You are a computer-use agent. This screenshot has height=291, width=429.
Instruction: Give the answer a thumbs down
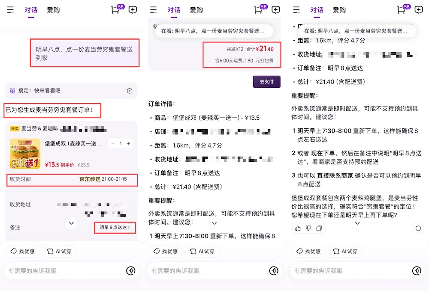308,228
